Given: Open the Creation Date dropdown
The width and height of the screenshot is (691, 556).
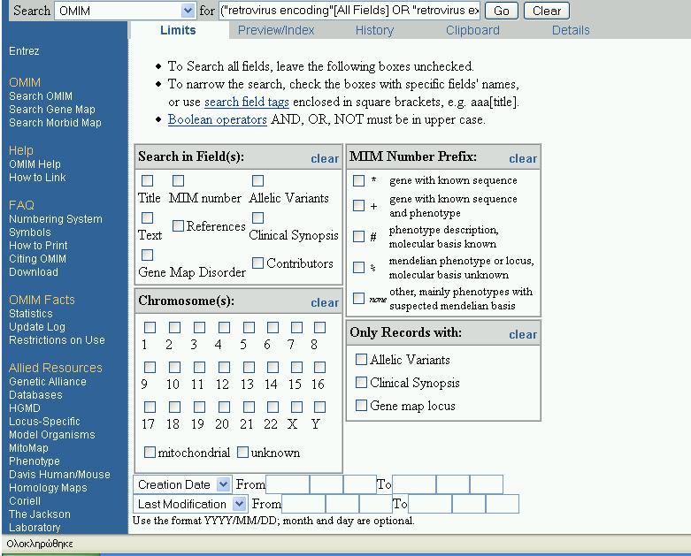Looking at the screenshot, I should click(x=182, y=484).
